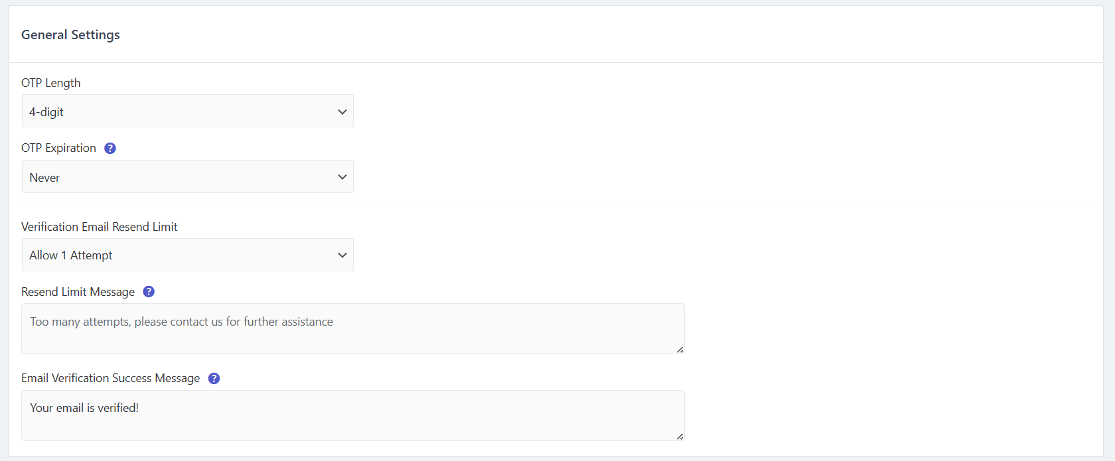Open the Verification Email Resend Limit chevron
Viewport: 1115px width, 461px height.
[342, 255]
